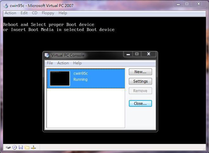Click the cwin95c window title icon
The height and width of the screenshot is (153, 209).
(6, 5)
